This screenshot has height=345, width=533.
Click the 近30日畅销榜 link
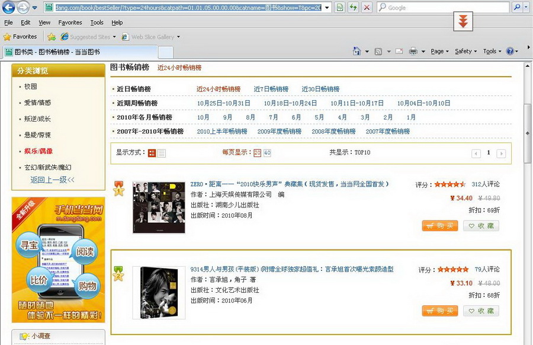(320, 89)
